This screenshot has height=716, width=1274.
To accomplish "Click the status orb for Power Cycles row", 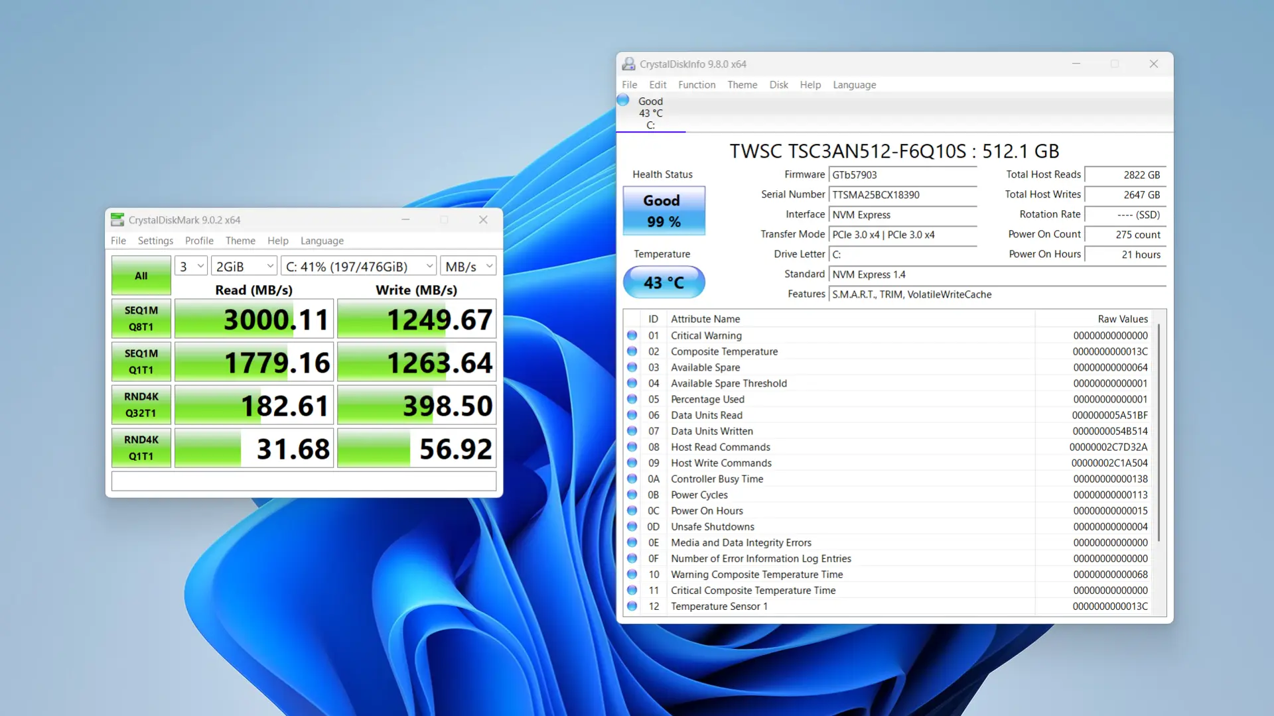I will click(632, 495).
